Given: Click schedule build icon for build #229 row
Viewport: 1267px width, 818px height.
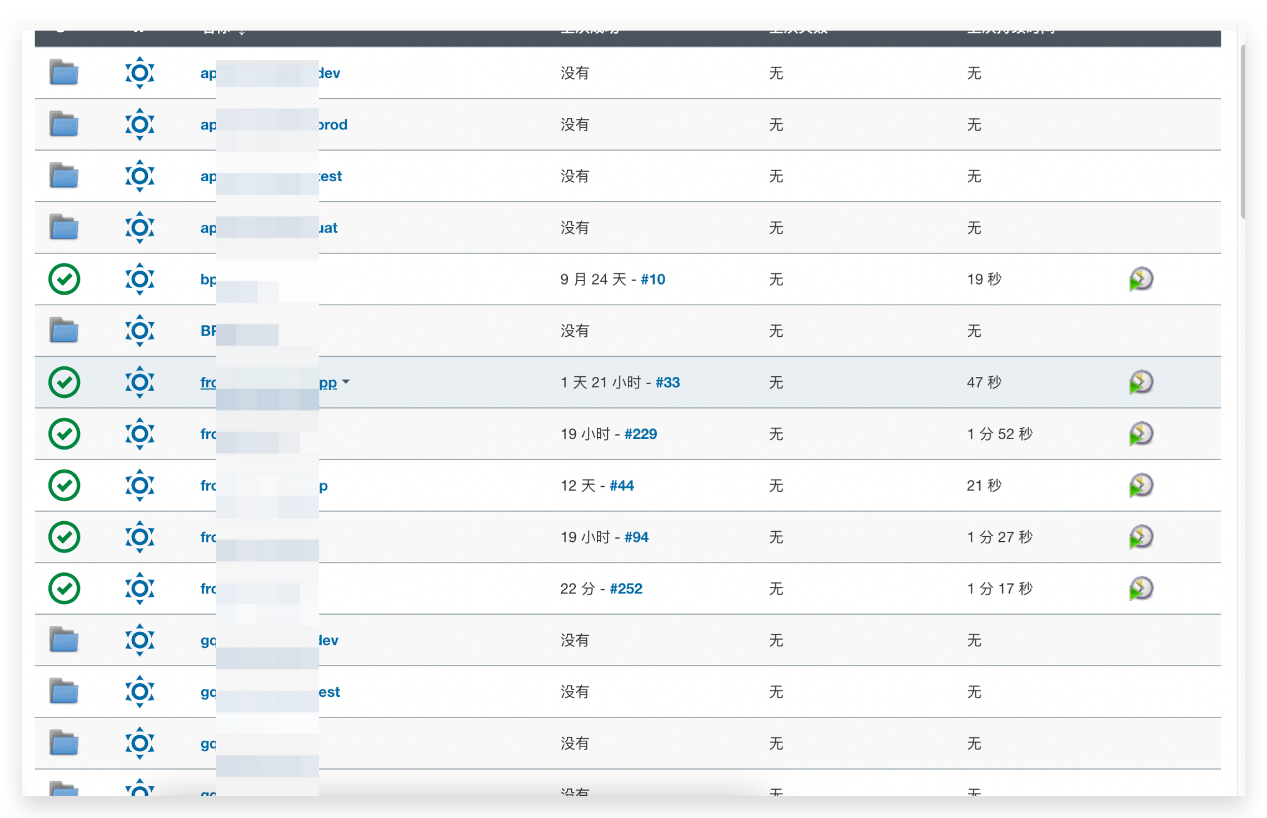Looking at the screenshot, I should coord(1140,434).
